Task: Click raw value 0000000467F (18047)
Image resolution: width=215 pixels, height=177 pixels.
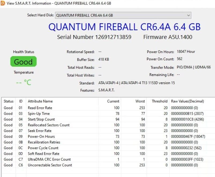Action: [x=188, y=136]
